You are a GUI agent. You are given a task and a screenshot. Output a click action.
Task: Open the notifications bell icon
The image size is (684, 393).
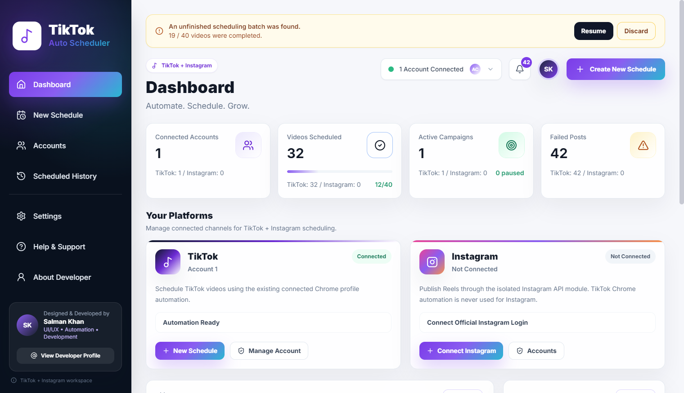(520, 69)
